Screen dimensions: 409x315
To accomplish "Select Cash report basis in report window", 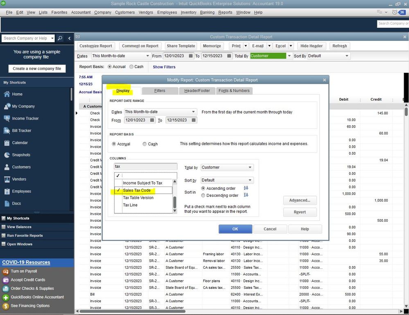I will click(x=131, y=67).
